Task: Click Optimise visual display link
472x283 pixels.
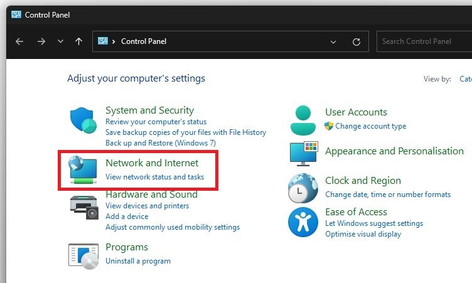Action: click(x=363, y=234)
